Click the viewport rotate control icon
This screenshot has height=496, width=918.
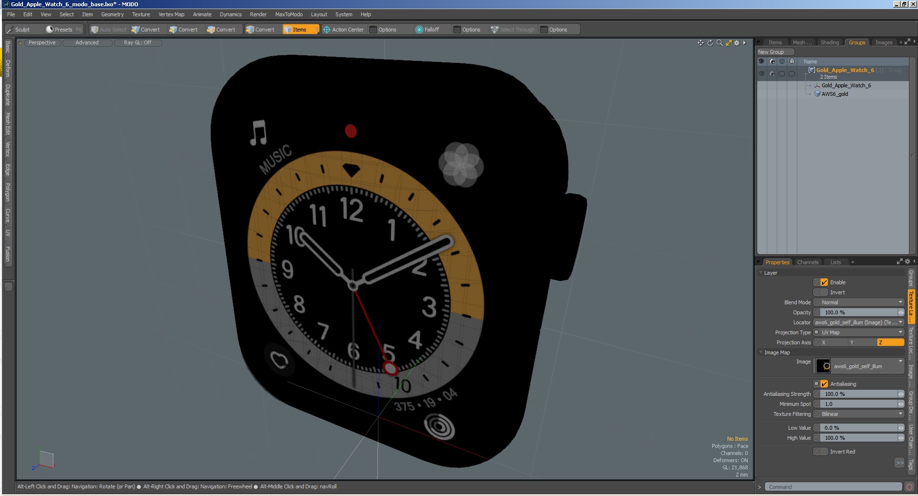coord(710,43)
